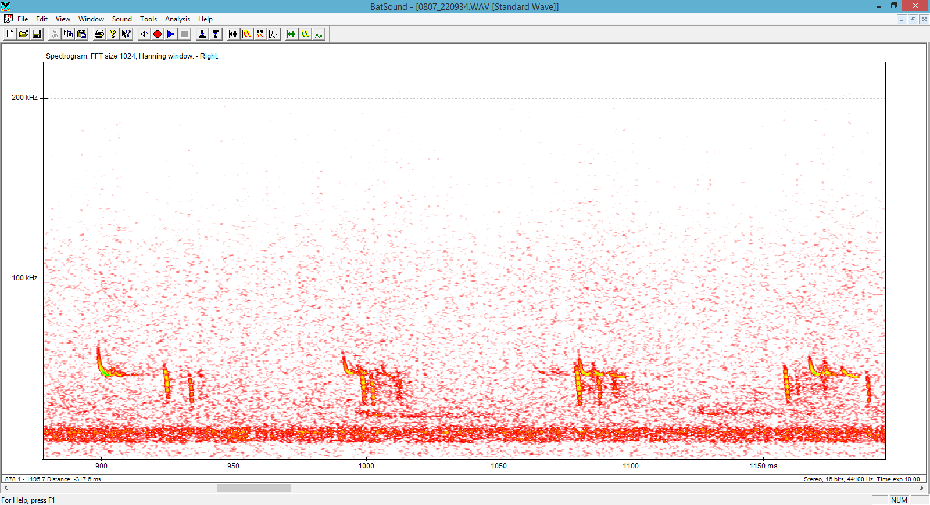Viewport: 930px width, 505px height.
Task: Click the Paste clipboard icon
Action: click(81, 34)
